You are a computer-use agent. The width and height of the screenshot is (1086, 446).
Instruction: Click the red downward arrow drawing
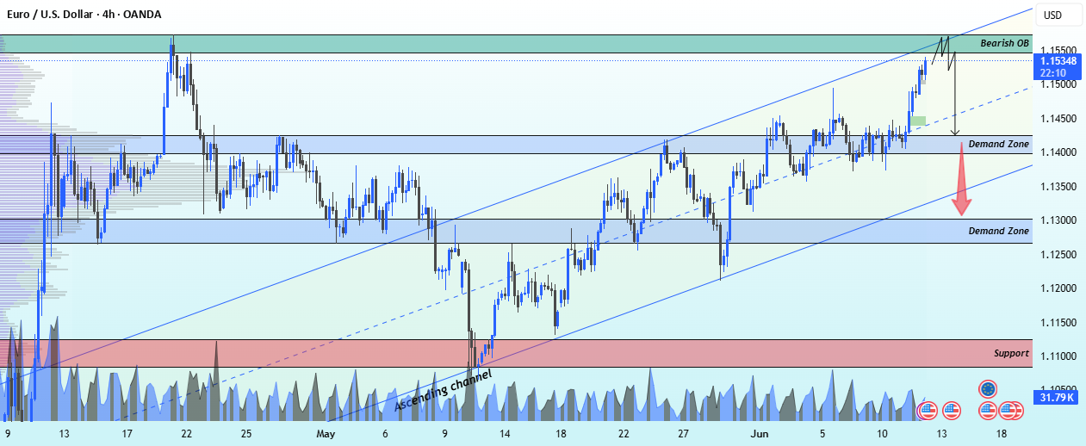click(x=962, y=179)
